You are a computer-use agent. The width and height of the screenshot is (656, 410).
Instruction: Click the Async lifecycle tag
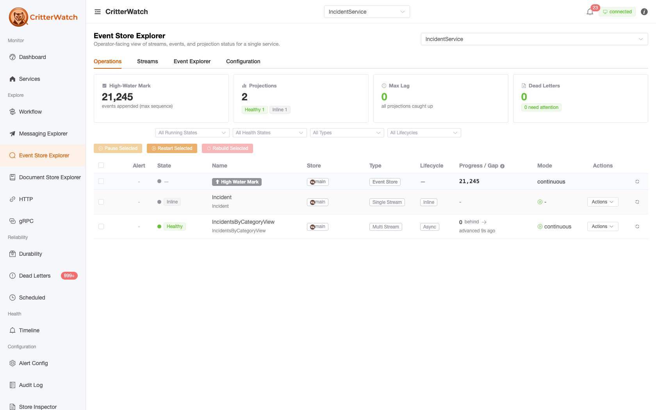[430, 227]
